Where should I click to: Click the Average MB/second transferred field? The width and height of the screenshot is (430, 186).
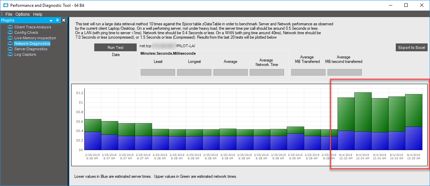point(345,72)
